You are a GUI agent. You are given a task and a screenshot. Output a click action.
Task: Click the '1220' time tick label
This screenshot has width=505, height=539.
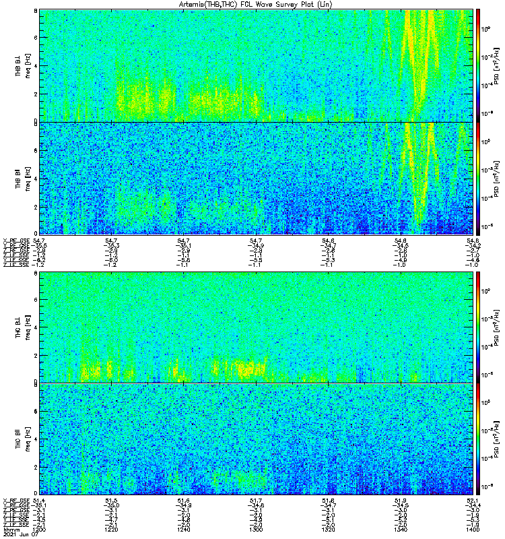(x=111, y=530)
